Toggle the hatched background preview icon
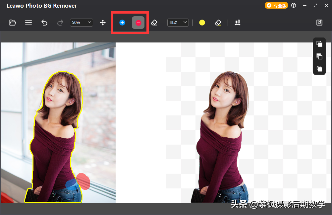 click(319, 69)
